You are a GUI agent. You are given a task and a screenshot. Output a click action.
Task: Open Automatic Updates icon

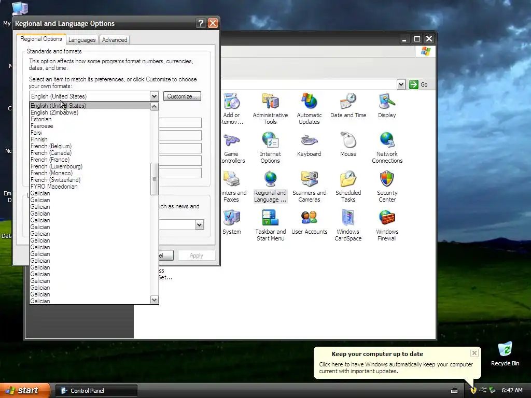click(309, 109)
